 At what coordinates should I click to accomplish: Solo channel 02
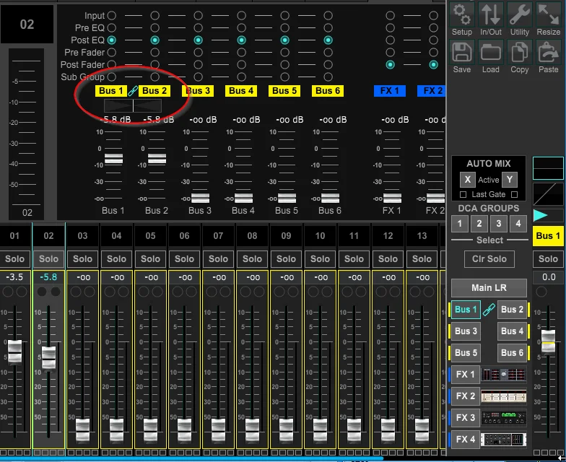(x=49, y=259)
